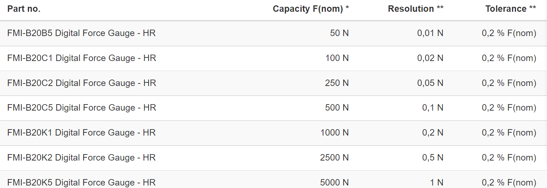Image resolution: width=547 pixels, height=188 pixels.
Task: Click the 250 N capacity value
Action: click(x=337, y=83)
